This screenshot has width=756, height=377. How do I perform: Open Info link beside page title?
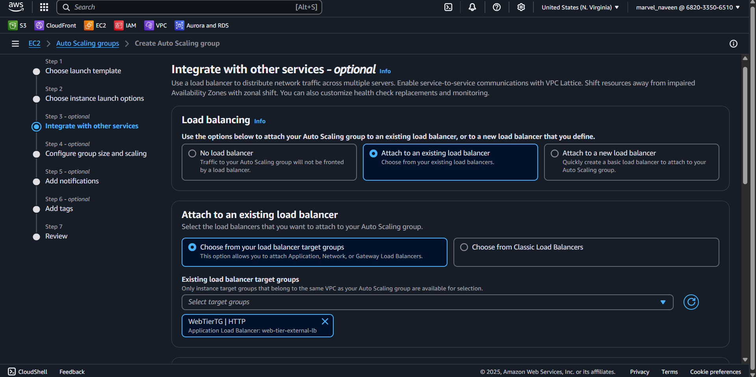click(x=385, y=71)
